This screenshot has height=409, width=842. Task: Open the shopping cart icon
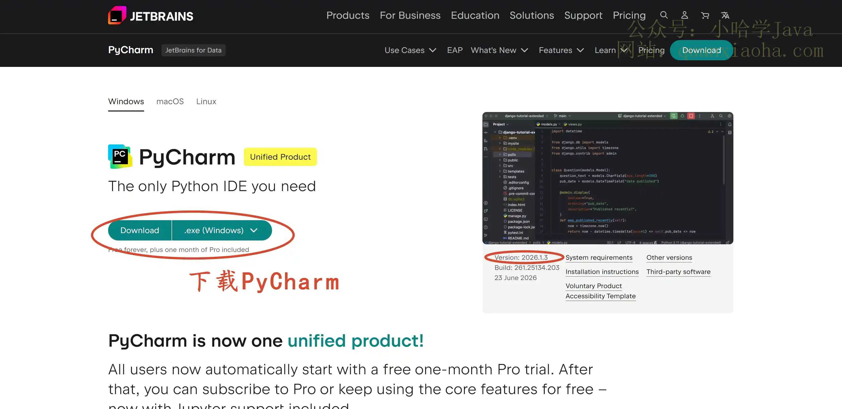705,15
